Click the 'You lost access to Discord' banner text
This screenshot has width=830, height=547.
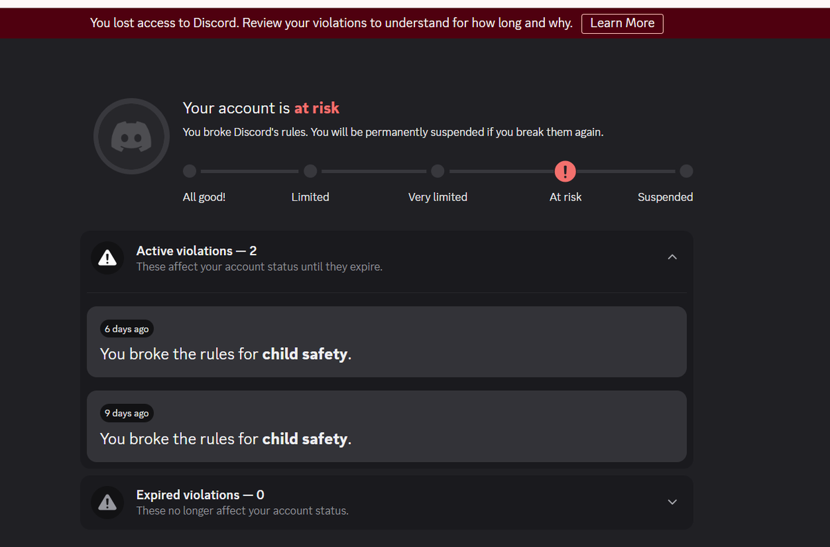pos(331,23)
